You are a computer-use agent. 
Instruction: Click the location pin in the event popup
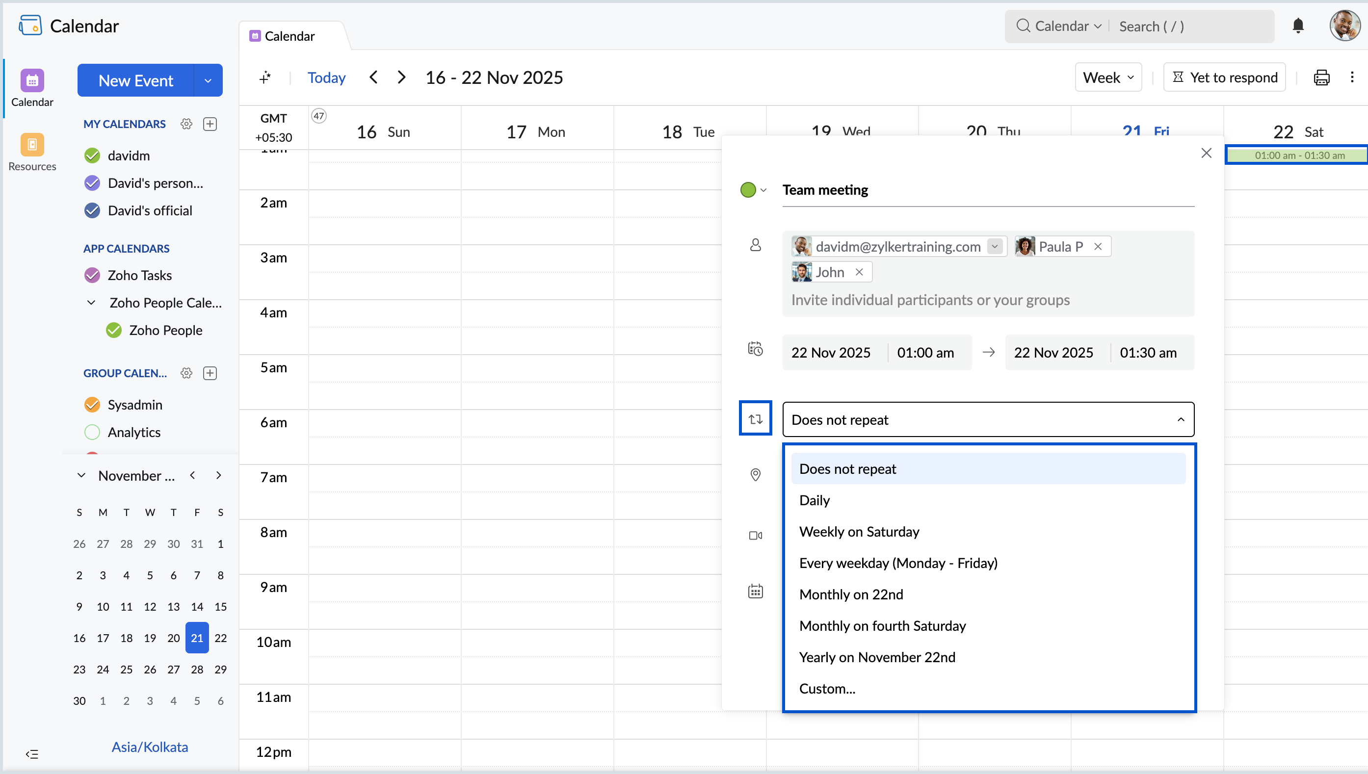coord(755,474)
